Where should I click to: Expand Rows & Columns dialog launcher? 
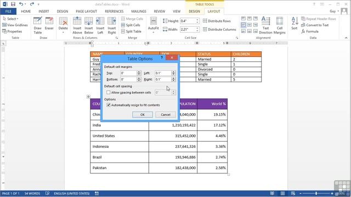click(x=117, y=38)
